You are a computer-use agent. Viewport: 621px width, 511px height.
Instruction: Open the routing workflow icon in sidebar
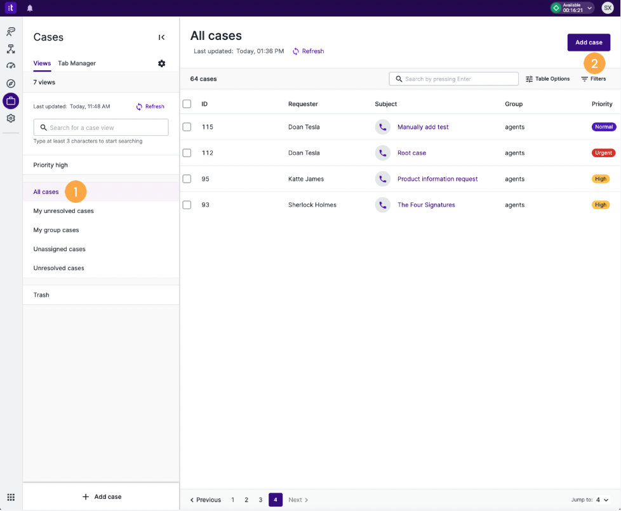(x=11, y=49)
